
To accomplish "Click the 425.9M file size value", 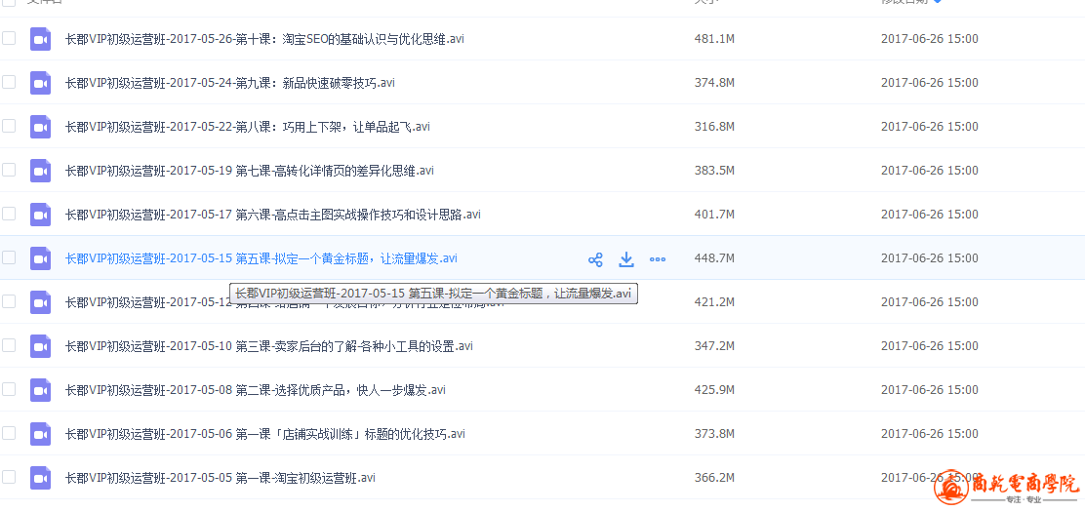I will click(x=714, y=389).
